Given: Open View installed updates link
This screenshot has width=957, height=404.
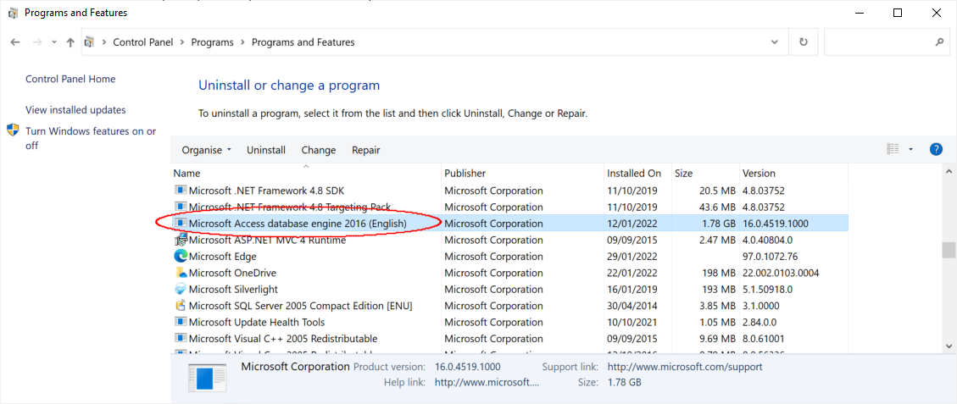Looking at the screenshot, I should (x=75, y=110).
